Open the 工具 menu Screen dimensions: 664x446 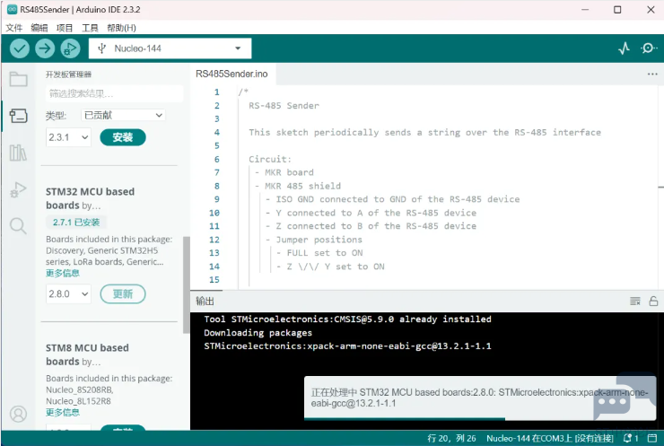pos(90,28)
